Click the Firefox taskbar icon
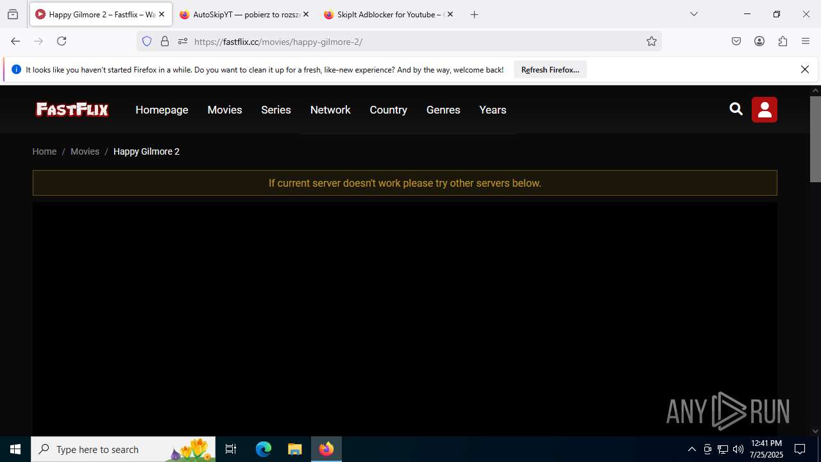This screenshot has height=462, width=821. [x=326, y=449]
